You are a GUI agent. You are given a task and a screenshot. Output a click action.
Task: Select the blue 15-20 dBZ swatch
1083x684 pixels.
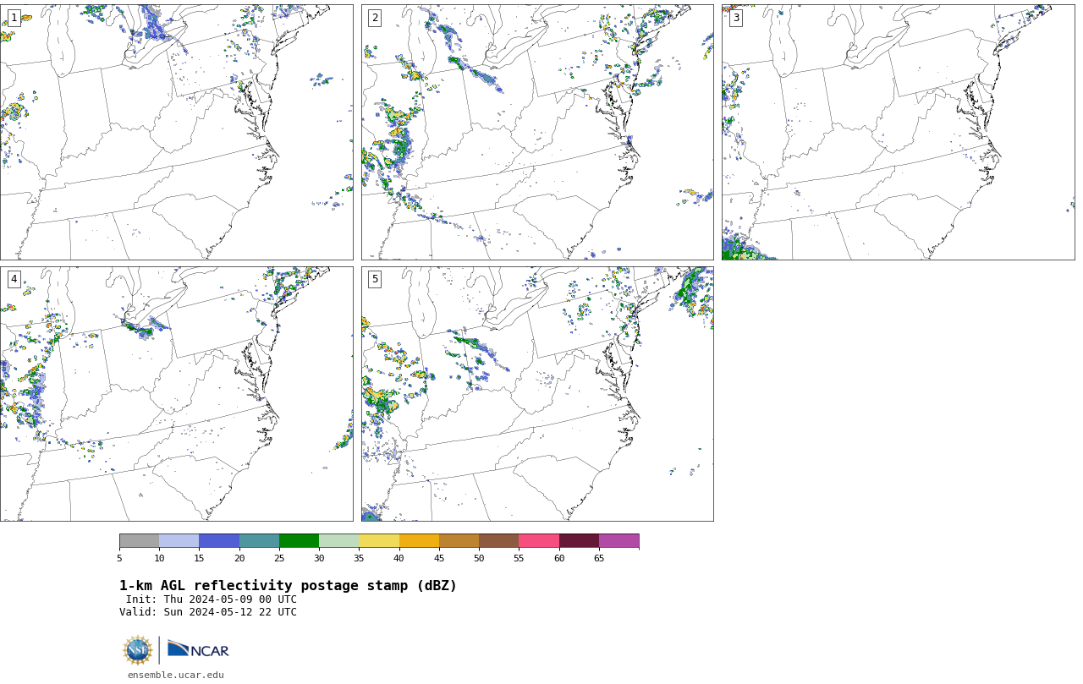(219, 541)
